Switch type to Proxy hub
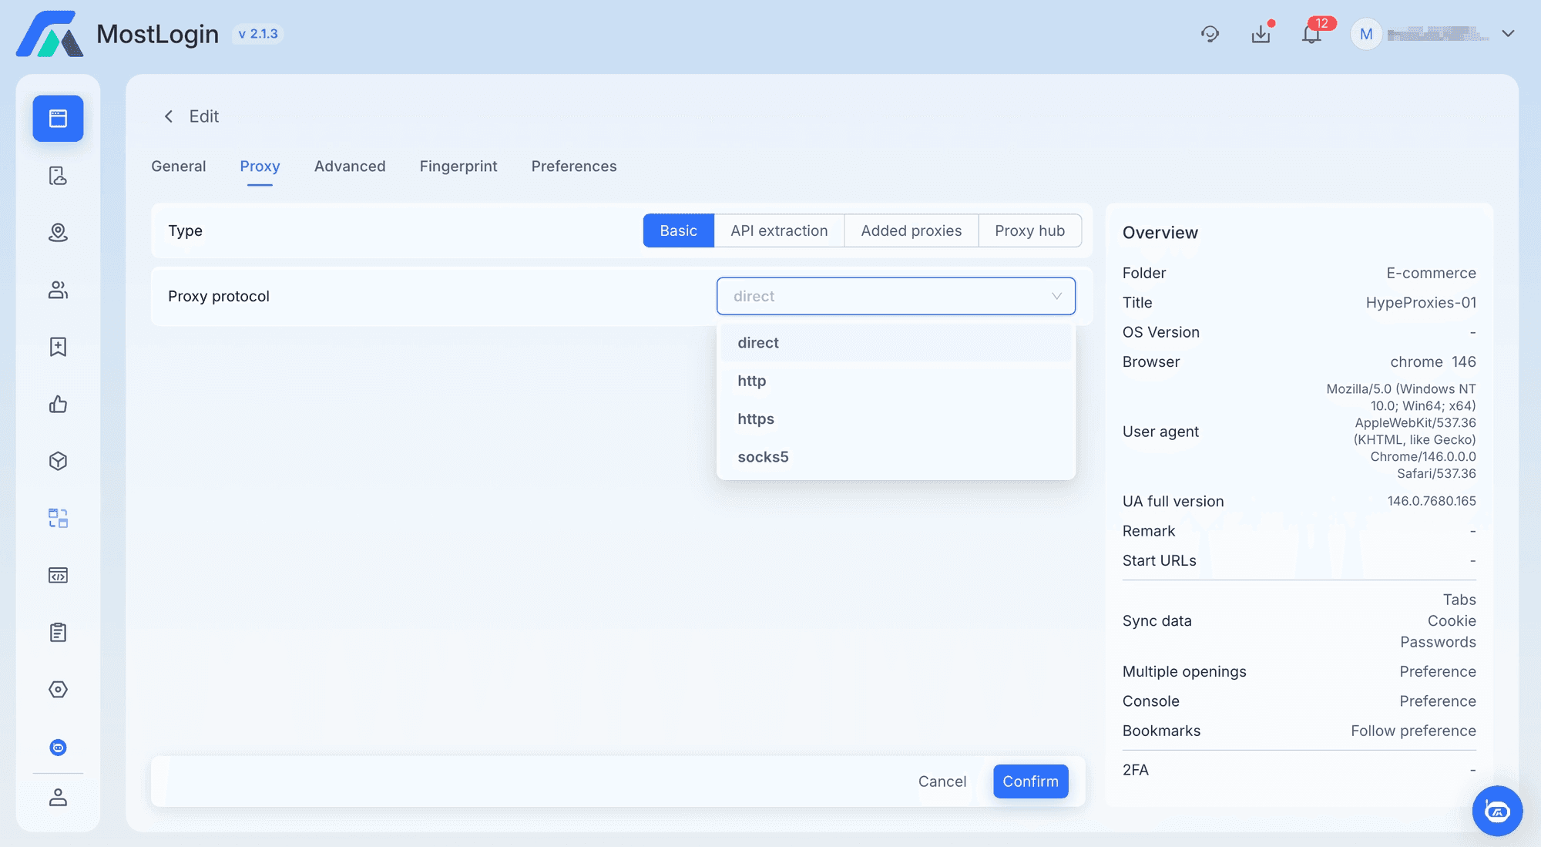This screenshot has width=1541, height=847. (1029, 230)
